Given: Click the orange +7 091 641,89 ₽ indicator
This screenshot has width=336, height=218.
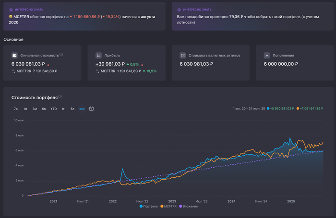Looking at the screenshot, I should (311, 109).
